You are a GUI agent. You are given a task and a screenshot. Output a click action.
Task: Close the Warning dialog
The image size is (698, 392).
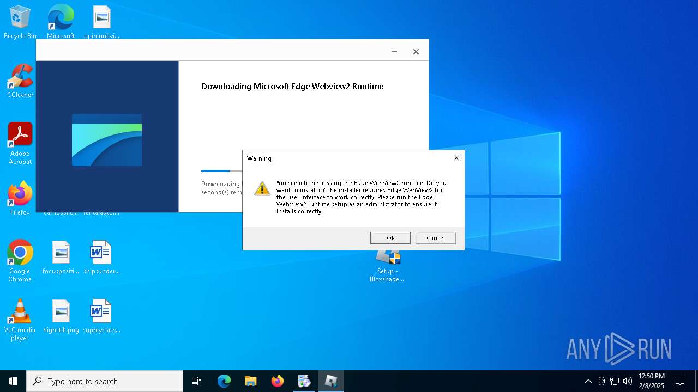[x=456, y=158]
